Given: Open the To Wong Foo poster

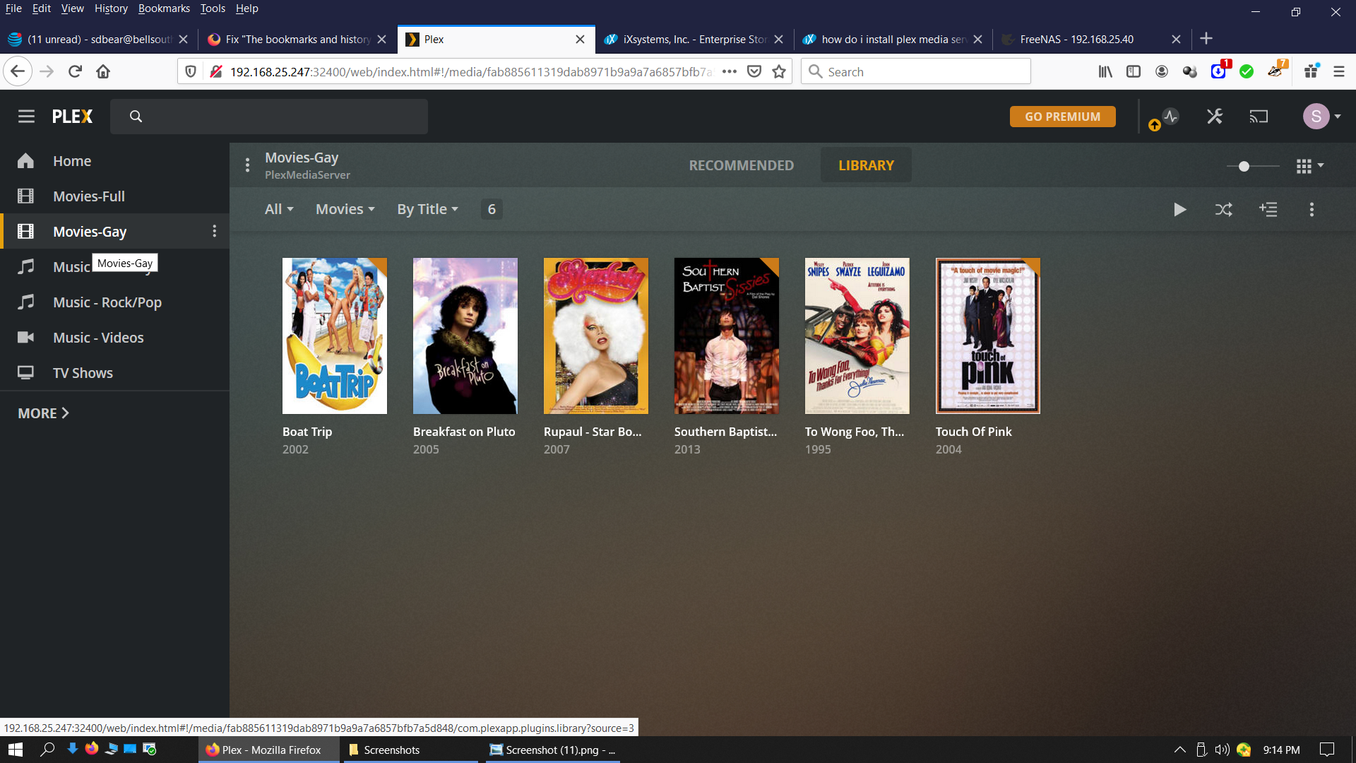Looking at the screenshot, I should tap(857, 336).
